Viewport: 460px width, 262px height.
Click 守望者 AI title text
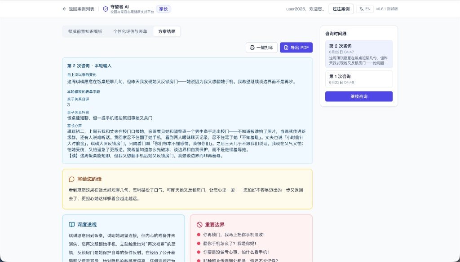pyautogui.click(x=119, y=7)
